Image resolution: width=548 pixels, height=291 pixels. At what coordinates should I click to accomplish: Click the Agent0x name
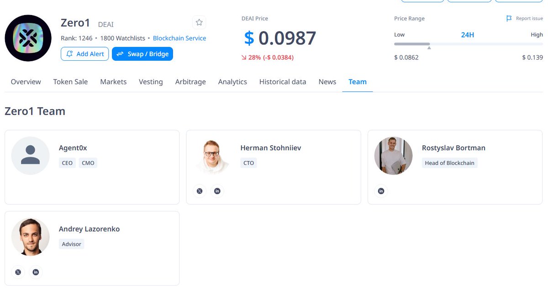click(73, 148)
